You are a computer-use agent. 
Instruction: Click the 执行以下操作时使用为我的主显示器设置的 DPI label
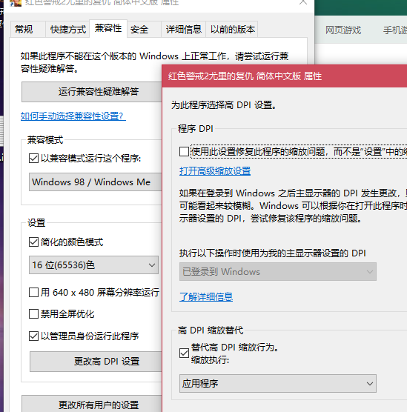coord(272,253)
